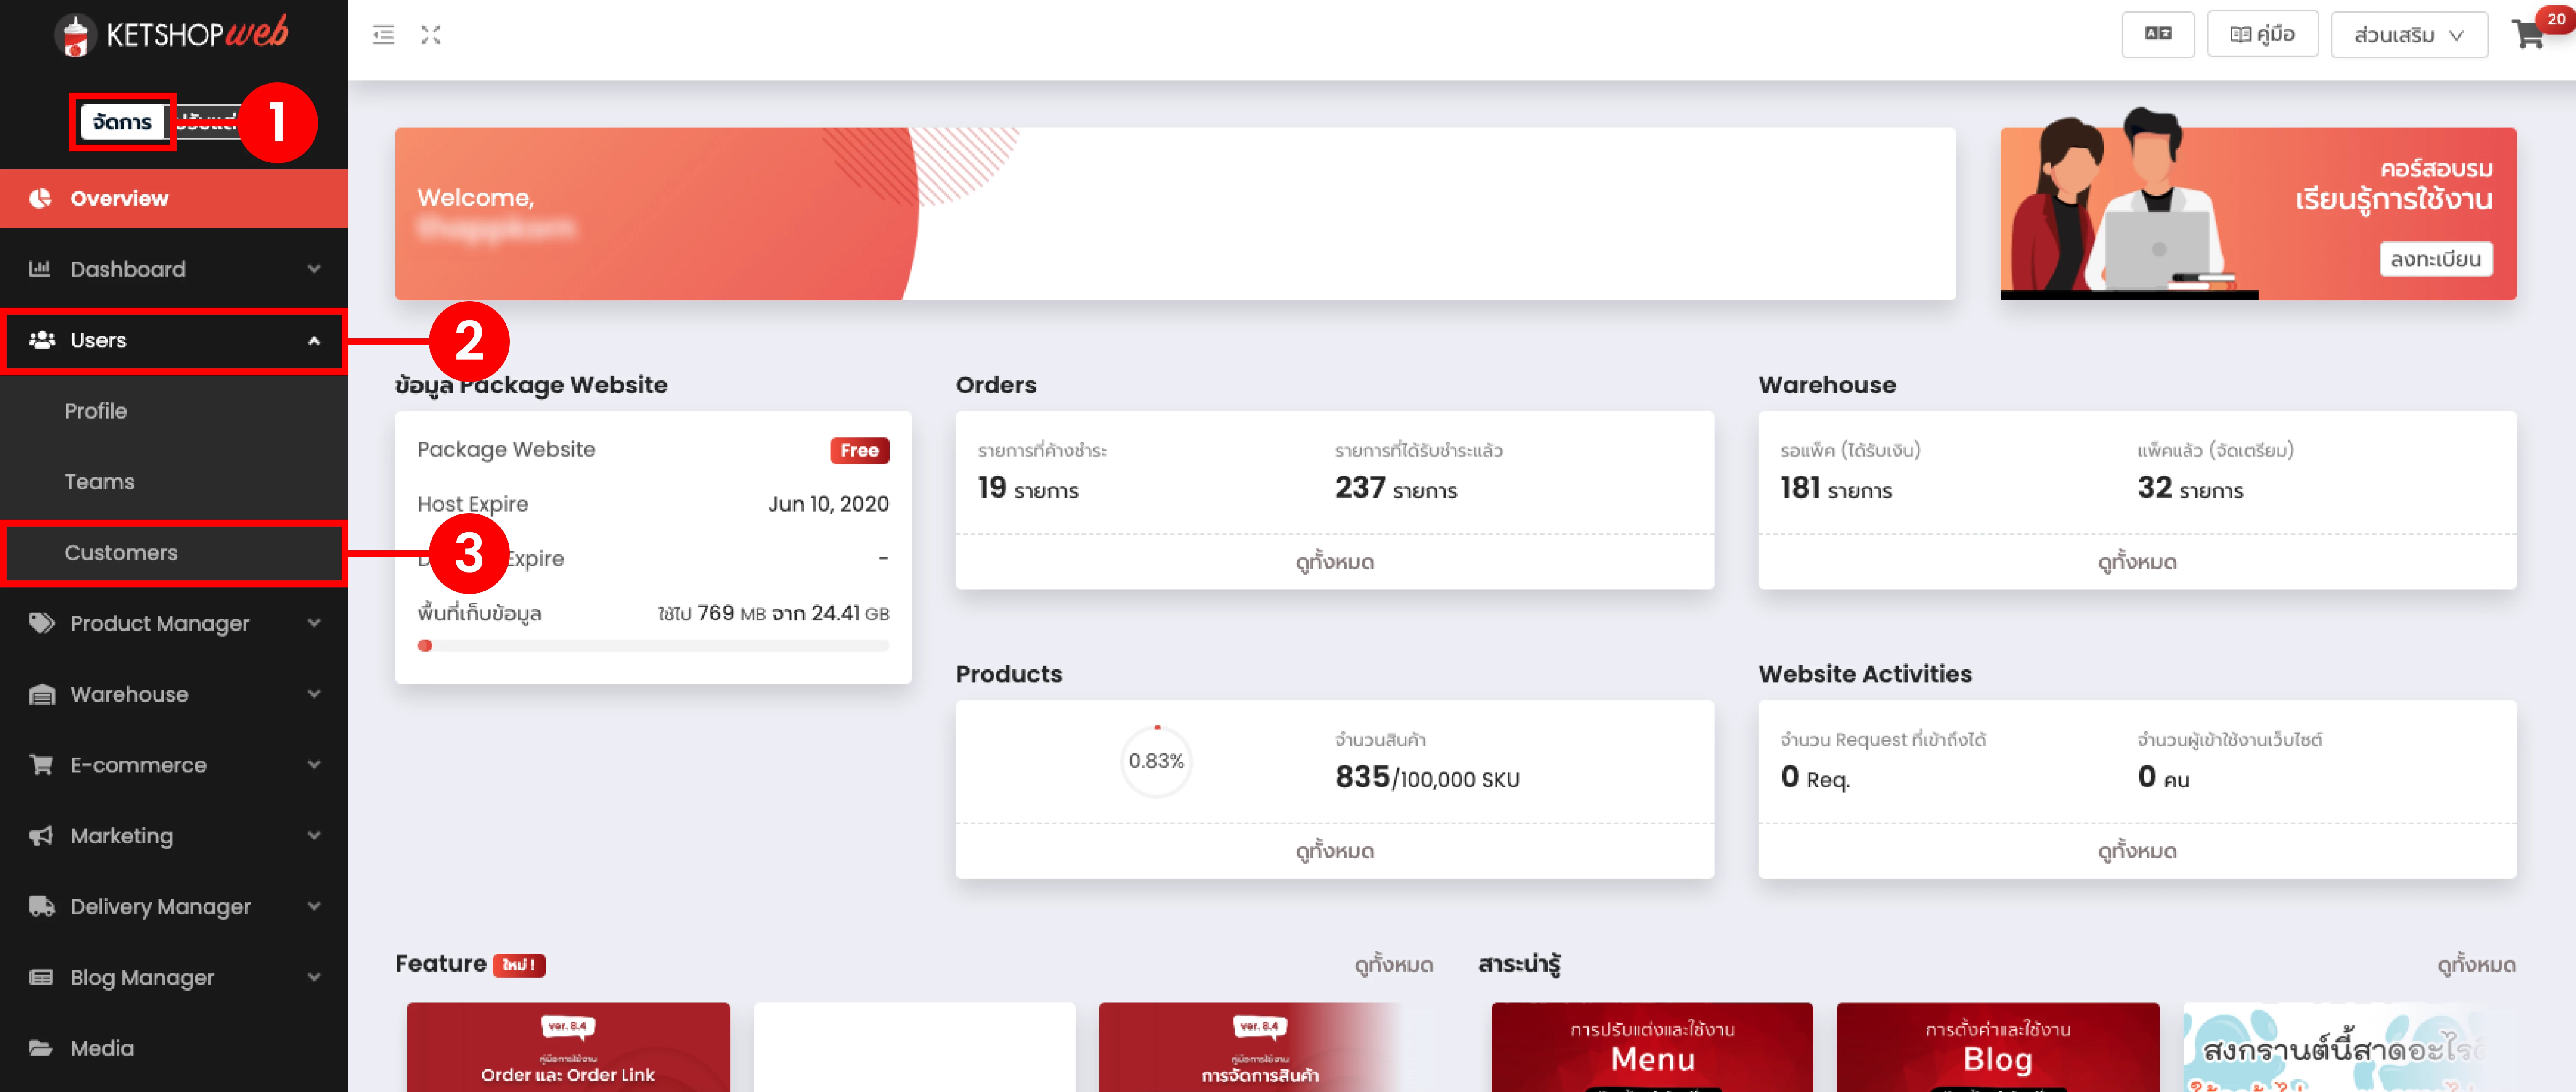Click the "19 รายการ" unpaid orders count

(1028, 489)
